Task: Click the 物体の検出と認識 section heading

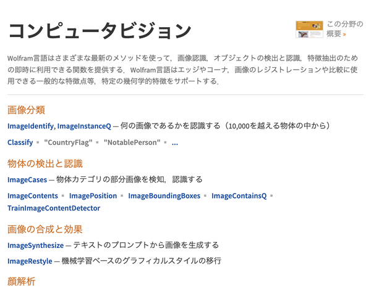Action: tap(45, 163)
